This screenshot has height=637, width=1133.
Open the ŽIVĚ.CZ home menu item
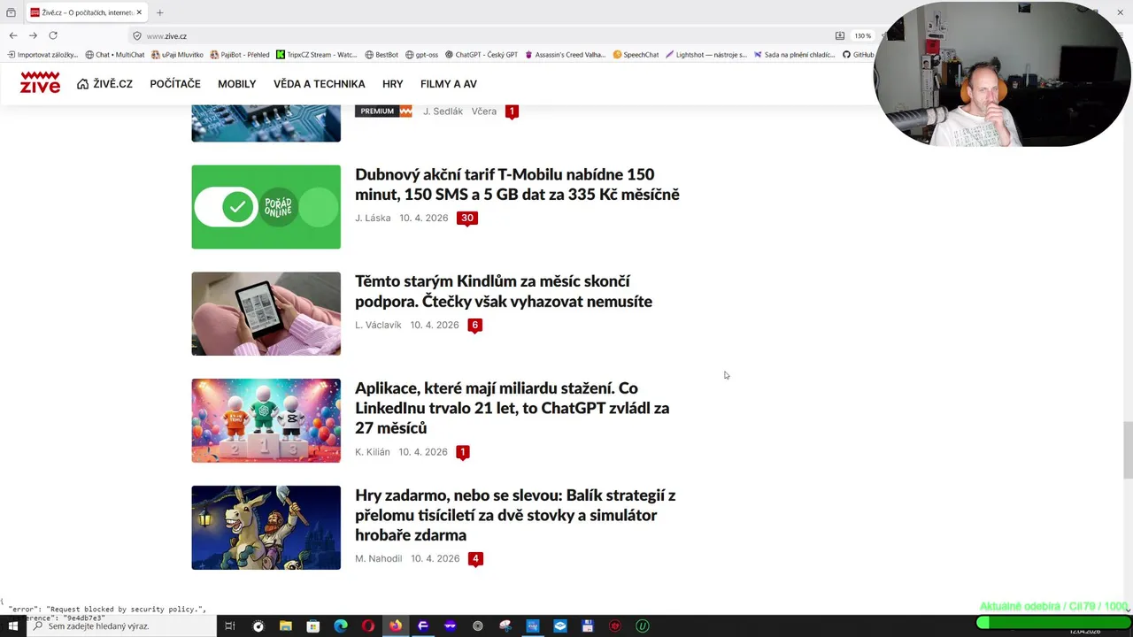click(x=104, y=84)
